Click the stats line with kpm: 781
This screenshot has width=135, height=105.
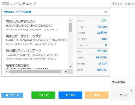click(31, 44)
